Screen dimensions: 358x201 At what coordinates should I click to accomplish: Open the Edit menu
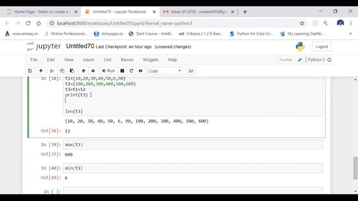click(x=51, y=60)
